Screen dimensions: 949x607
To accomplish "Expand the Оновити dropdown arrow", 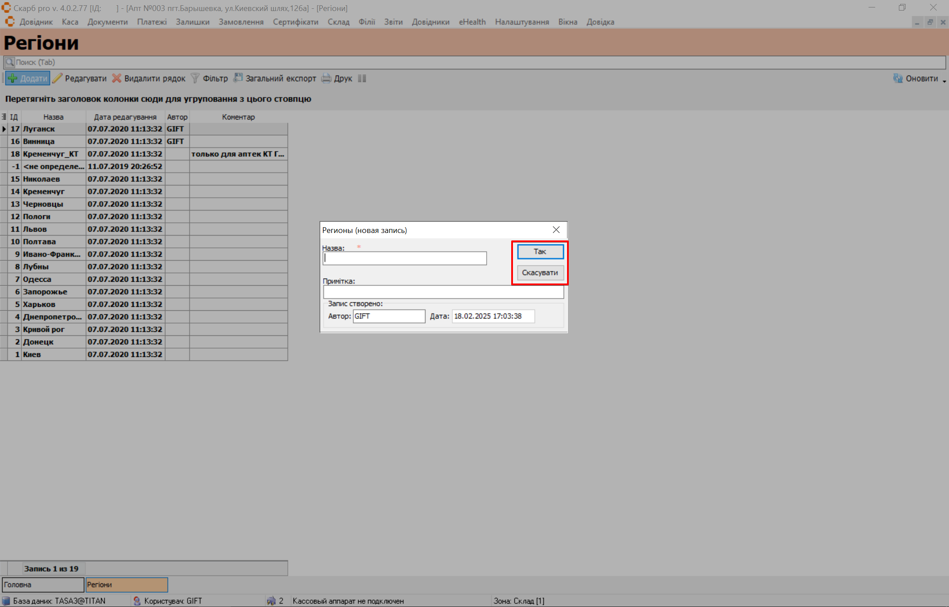I will pos(944,81).
